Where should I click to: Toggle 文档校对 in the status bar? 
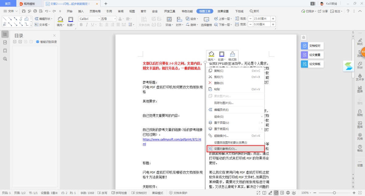click(139, 193)
